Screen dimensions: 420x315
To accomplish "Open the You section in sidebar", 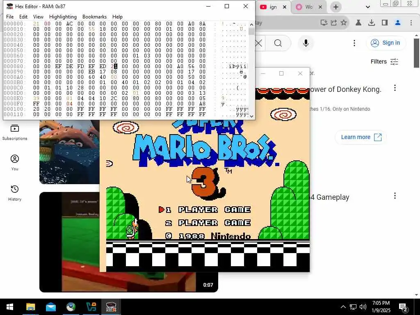I will tap(15, 162).
